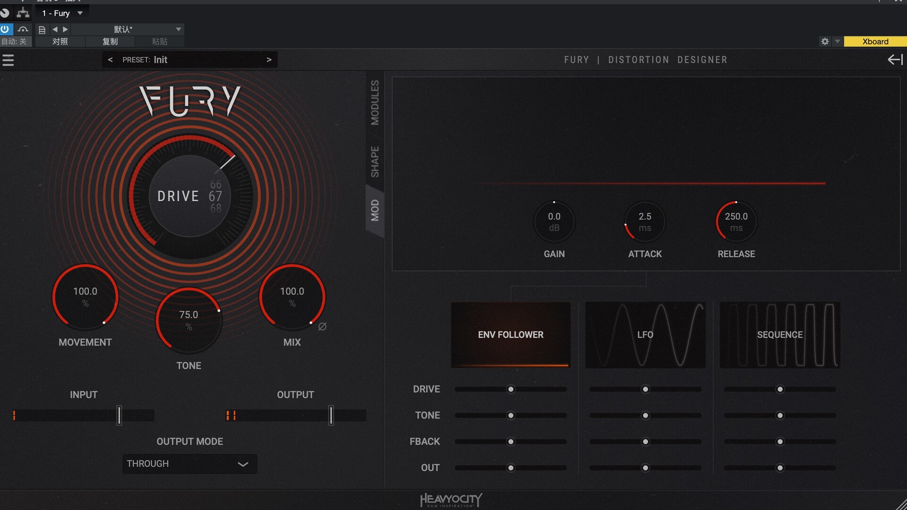Click the TONE knob

tap(189, 321)
